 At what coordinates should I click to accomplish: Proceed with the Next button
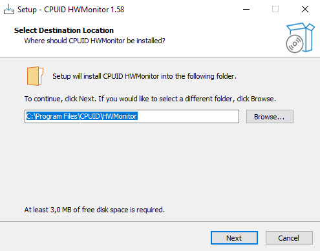click(x=234, y=238)
